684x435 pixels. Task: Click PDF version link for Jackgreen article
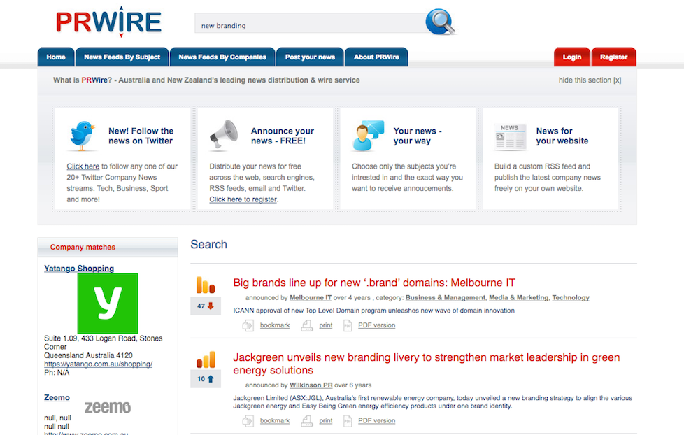[x=377, y=421]
